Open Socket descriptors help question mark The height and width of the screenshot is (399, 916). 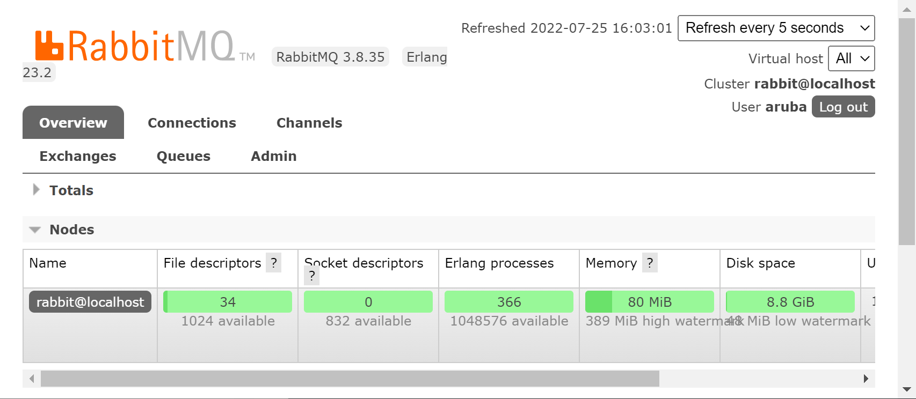click(311, 276)
